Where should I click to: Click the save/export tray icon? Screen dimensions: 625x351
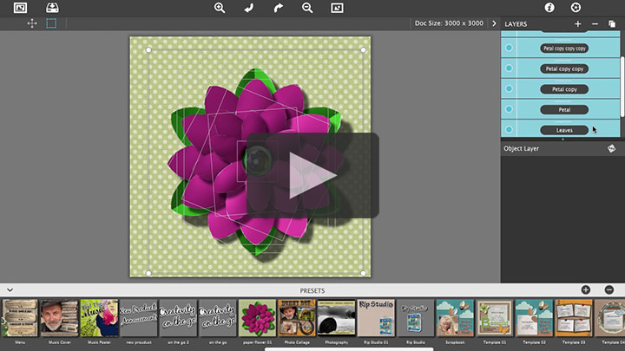[x=52, y=8]
